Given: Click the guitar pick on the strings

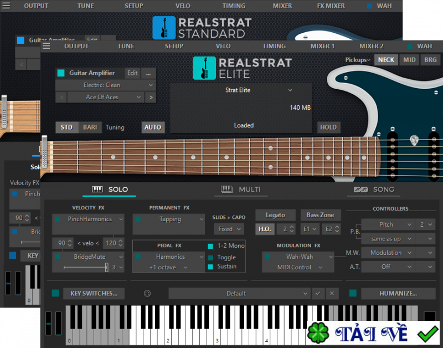Looking at the screenshot, I should [414, 141].
